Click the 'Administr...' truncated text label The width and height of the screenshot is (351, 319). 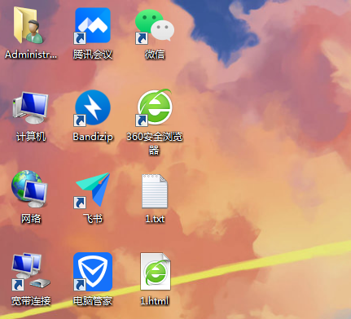[31, 55]
